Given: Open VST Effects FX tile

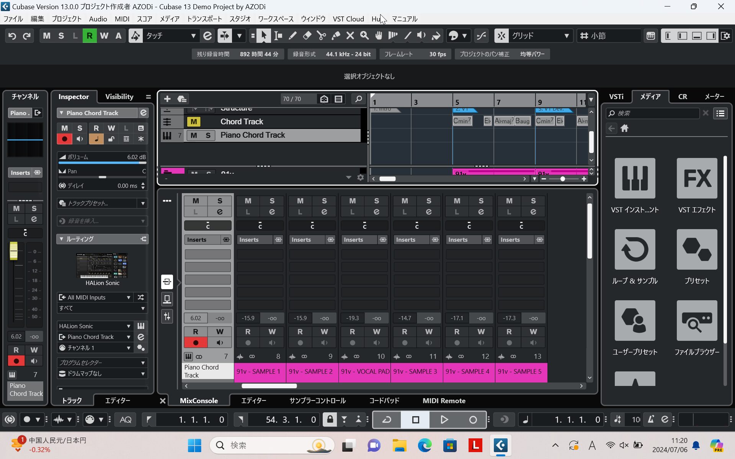Looking at the screenshot, I should point(697,178).
